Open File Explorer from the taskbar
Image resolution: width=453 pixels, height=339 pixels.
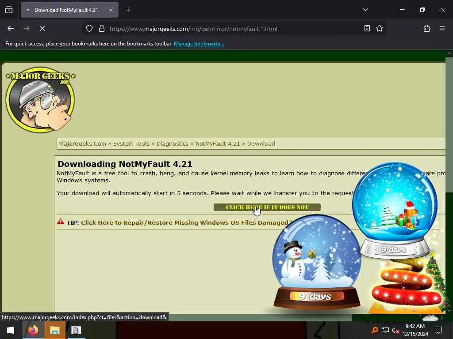pos(54,330)
